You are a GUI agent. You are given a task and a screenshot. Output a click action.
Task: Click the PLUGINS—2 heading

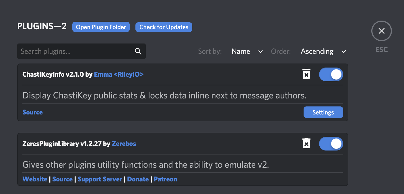click(x=42, y=26)
